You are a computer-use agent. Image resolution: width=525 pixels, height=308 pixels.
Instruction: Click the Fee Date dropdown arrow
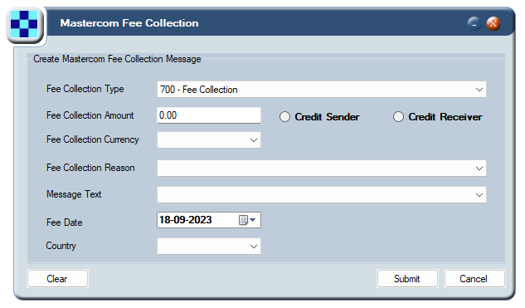click(x=253, y=220)
